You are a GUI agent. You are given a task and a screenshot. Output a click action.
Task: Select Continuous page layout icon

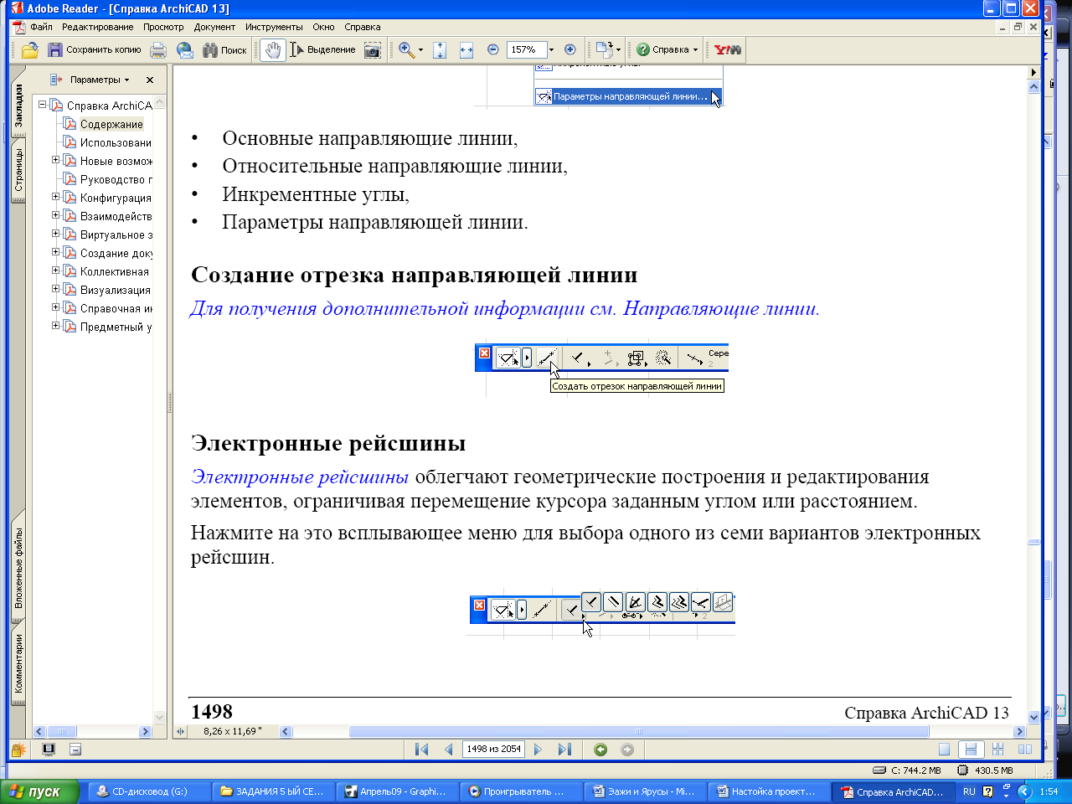point(971,750)
